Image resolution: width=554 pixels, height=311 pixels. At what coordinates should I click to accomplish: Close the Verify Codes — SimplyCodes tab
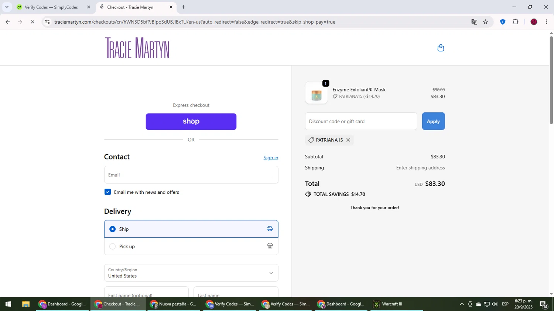[x=88, y=7]
